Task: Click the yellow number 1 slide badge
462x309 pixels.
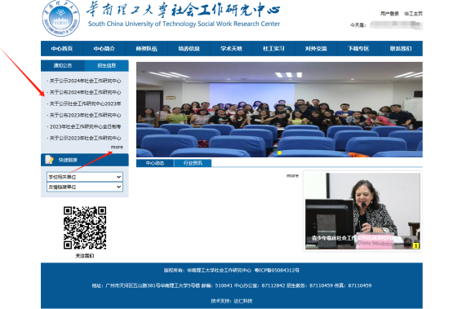Action: [415, 245]
